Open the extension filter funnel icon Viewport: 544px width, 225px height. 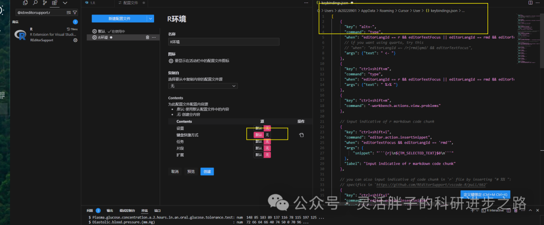point(75,13)
